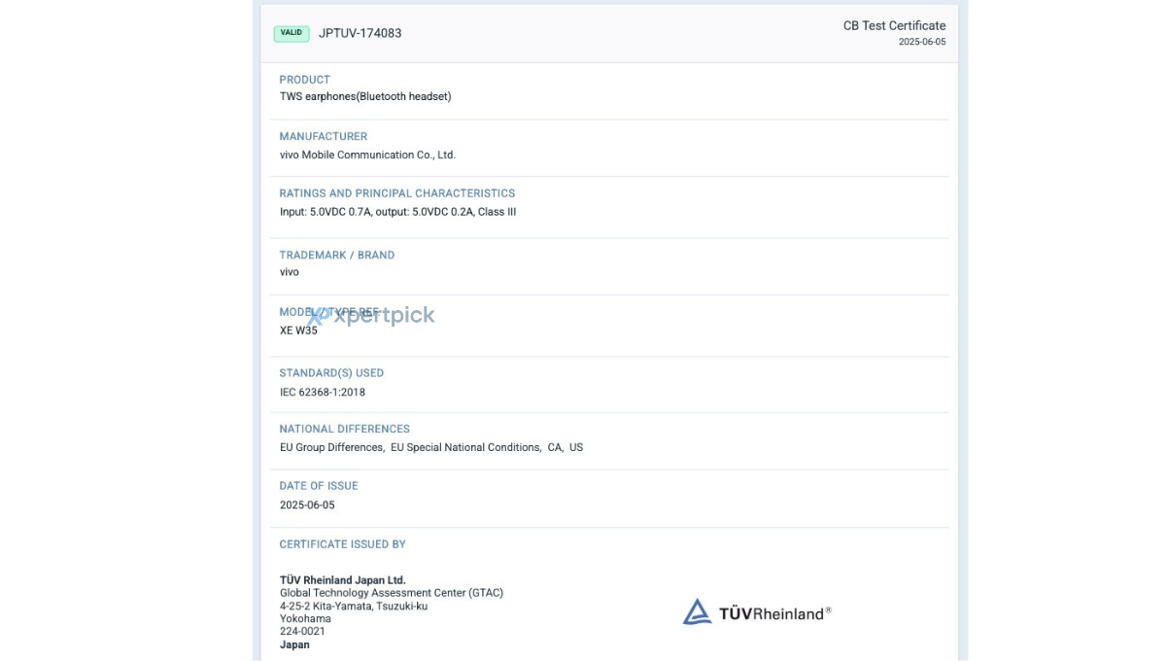Click the bold "Japan" country text
This screenshot has width=1166, height=661.
click(x=294, y=644)
